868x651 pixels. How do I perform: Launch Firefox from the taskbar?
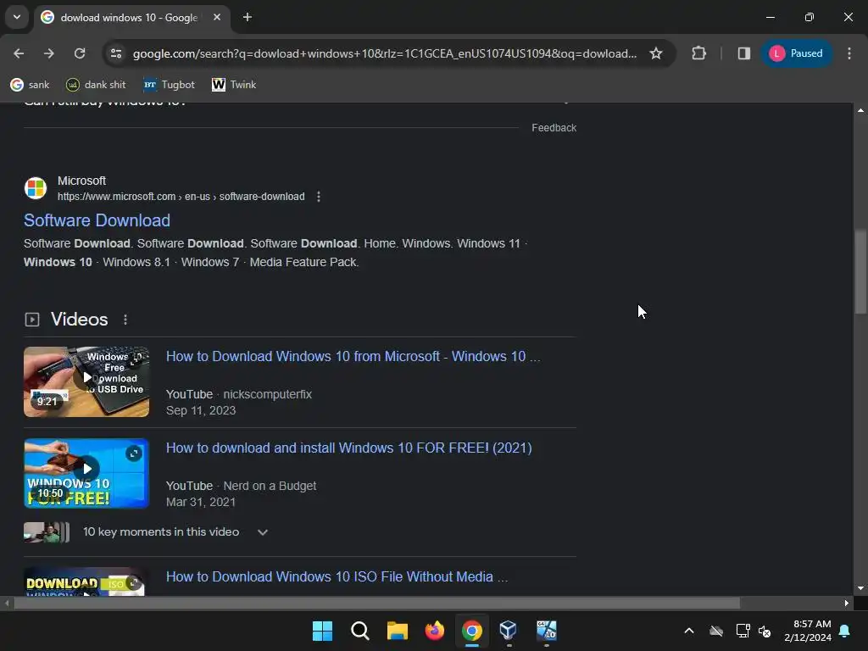(x=435, y=631)
